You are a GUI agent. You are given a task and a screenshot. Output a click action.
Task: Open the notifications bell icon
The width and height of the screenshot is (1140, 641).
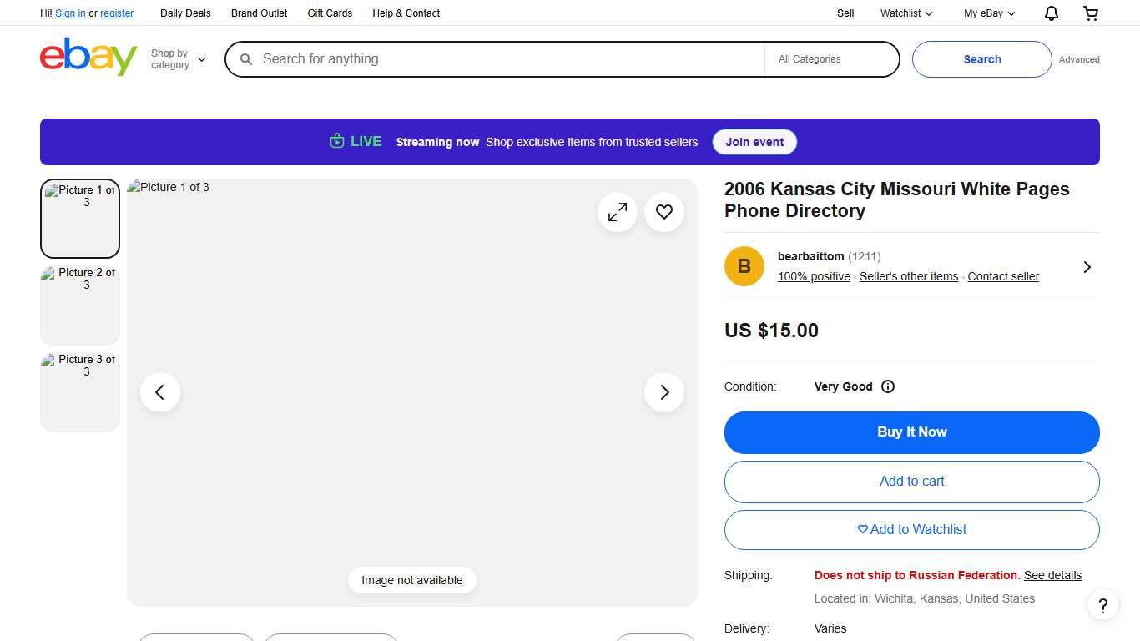(x=1052, y=13)
